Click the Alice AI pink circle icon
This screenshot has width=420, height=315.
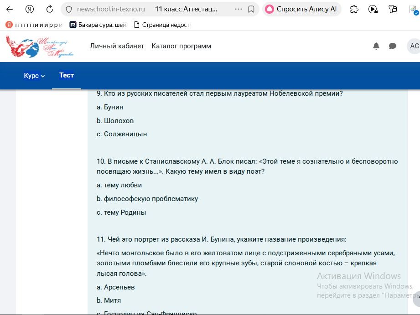coord(270,10)
